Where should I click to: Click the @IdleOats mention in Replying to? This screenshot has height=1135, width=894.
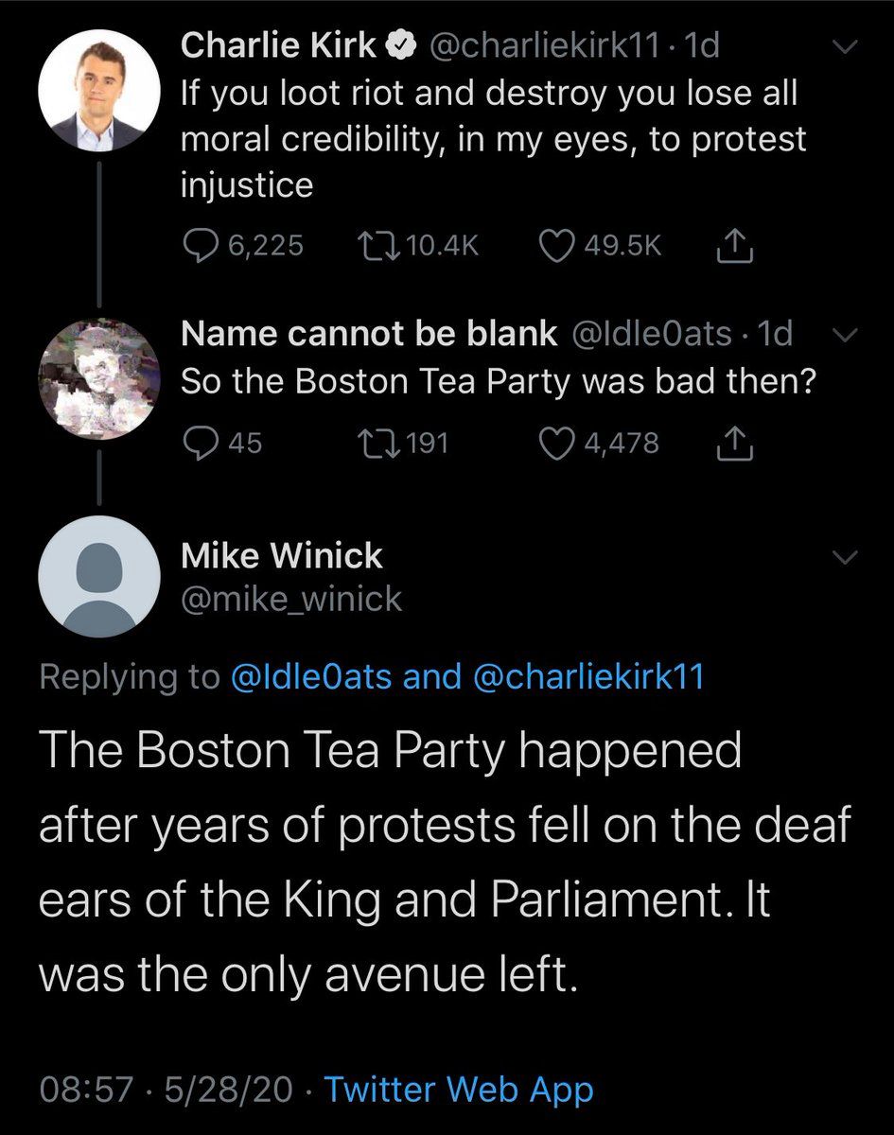click(x=312, y=677)
